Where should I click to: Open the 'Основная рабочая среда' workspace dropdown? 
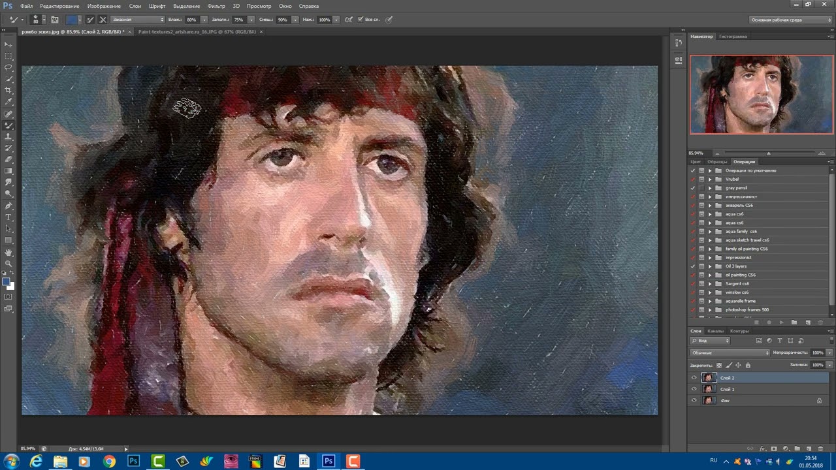[x=790, y=20]
